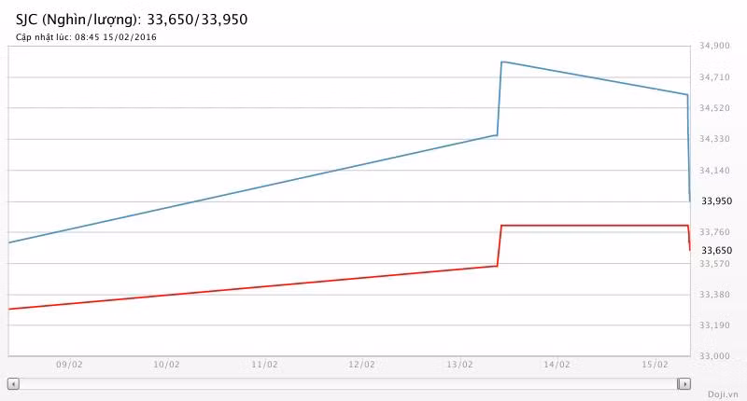Click the 33,000 price axis label
The height and width of the screenshot is (401, 747).
coord(714,356)
